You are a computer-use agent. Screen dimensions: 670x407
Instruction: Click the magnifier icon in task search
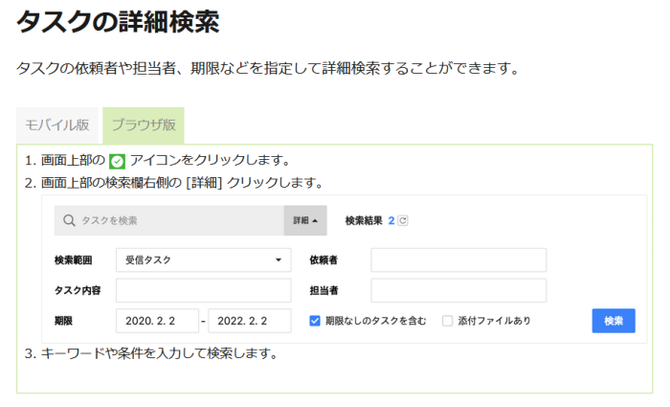[69, 220]
